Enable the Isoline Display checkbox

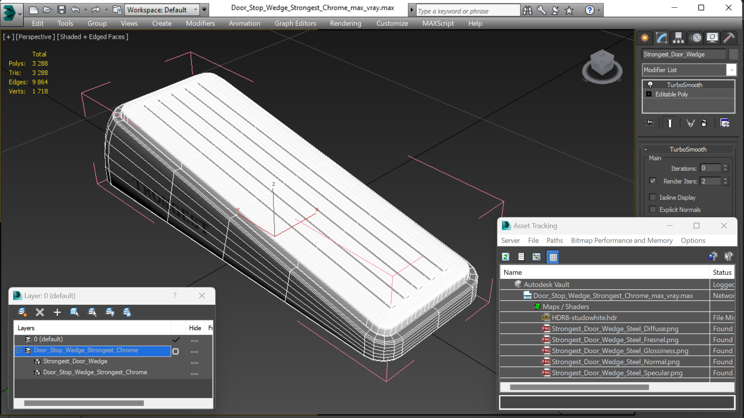coord(653,197)
